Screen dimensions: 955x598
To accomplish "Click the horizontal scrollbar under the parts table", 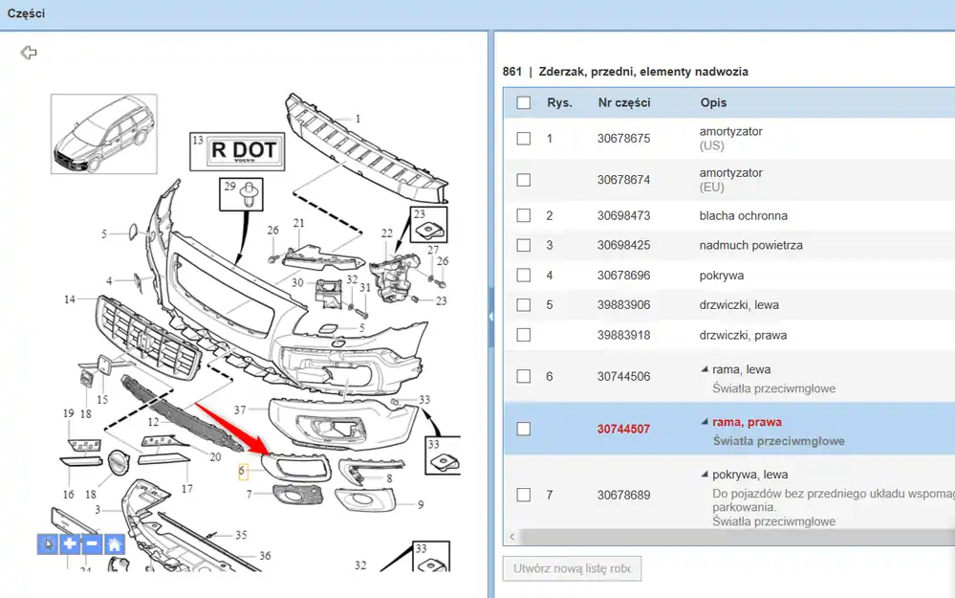I will tap(727, 538).
